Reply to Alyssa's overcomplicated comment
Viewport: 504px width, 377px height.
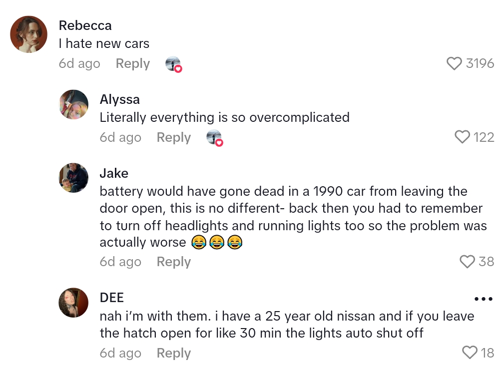pyautogui.click(x=174, y=138)
